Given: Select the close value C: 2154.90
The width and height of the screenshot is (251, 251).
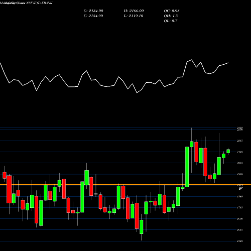Looking at the screenshot, I should 93,16.
